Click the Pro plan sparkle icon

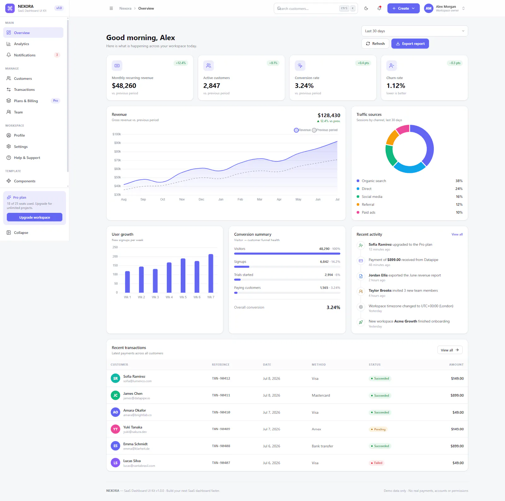pyautogui.click(x=9, y=197)
